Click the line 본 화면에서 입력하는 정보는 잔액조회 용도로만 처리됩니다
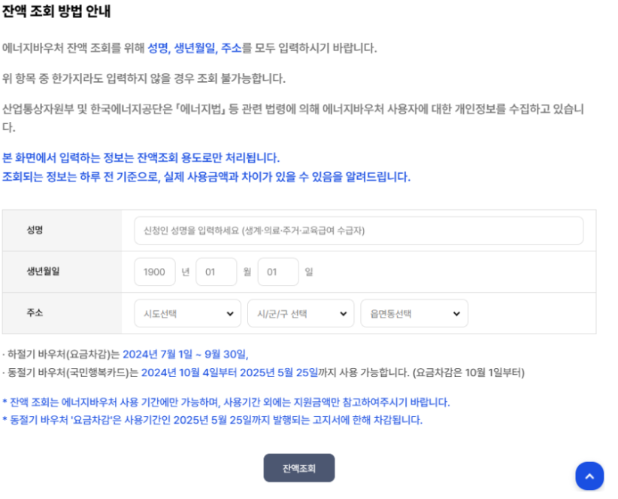 click(x=141, y=158)
